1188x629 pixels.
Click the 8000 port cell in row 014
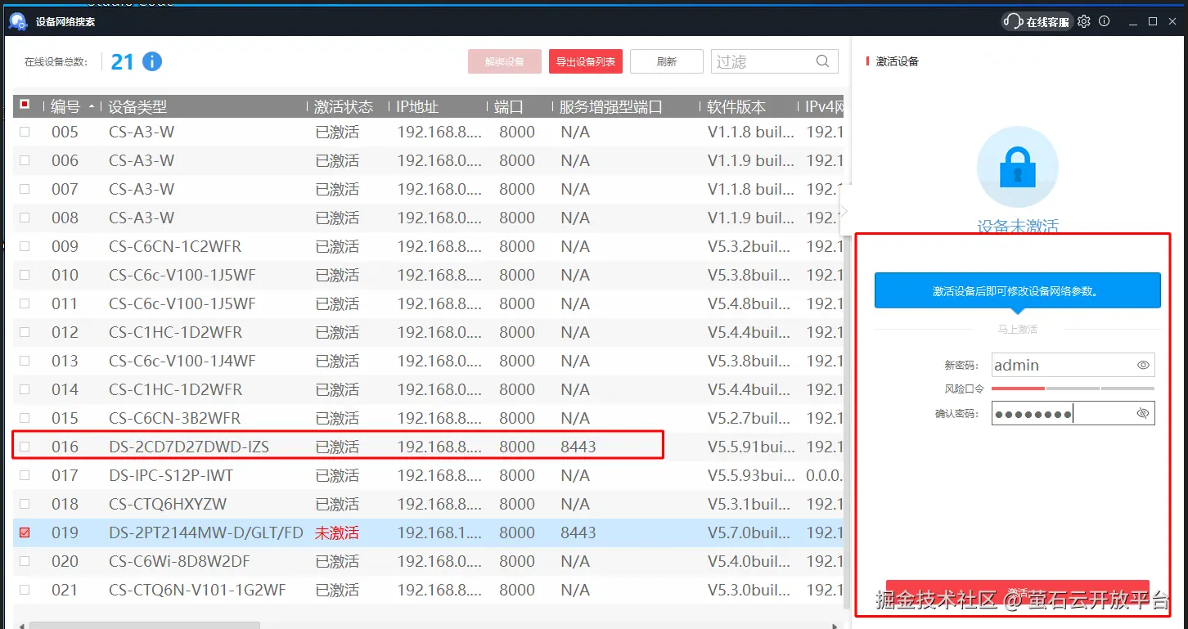pos(517,389)
